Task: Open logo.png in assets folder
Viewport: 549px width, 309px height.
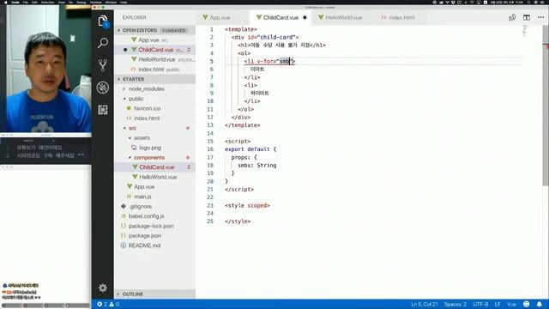Action: [150, 148]
